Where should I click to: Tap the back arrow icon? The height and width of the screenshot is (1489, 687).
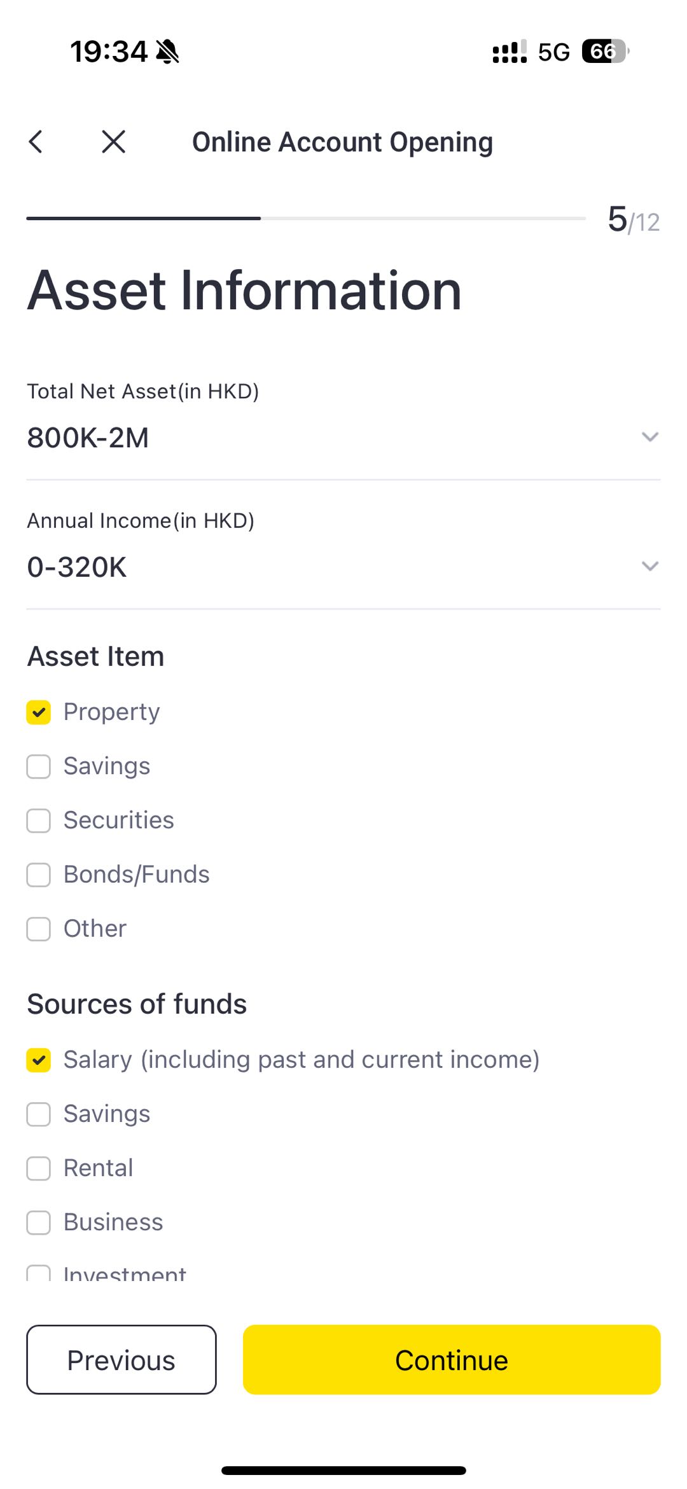click(36, 142)
